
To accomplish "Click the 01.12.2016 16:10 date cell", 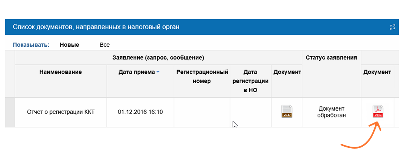I will [140, 112].
